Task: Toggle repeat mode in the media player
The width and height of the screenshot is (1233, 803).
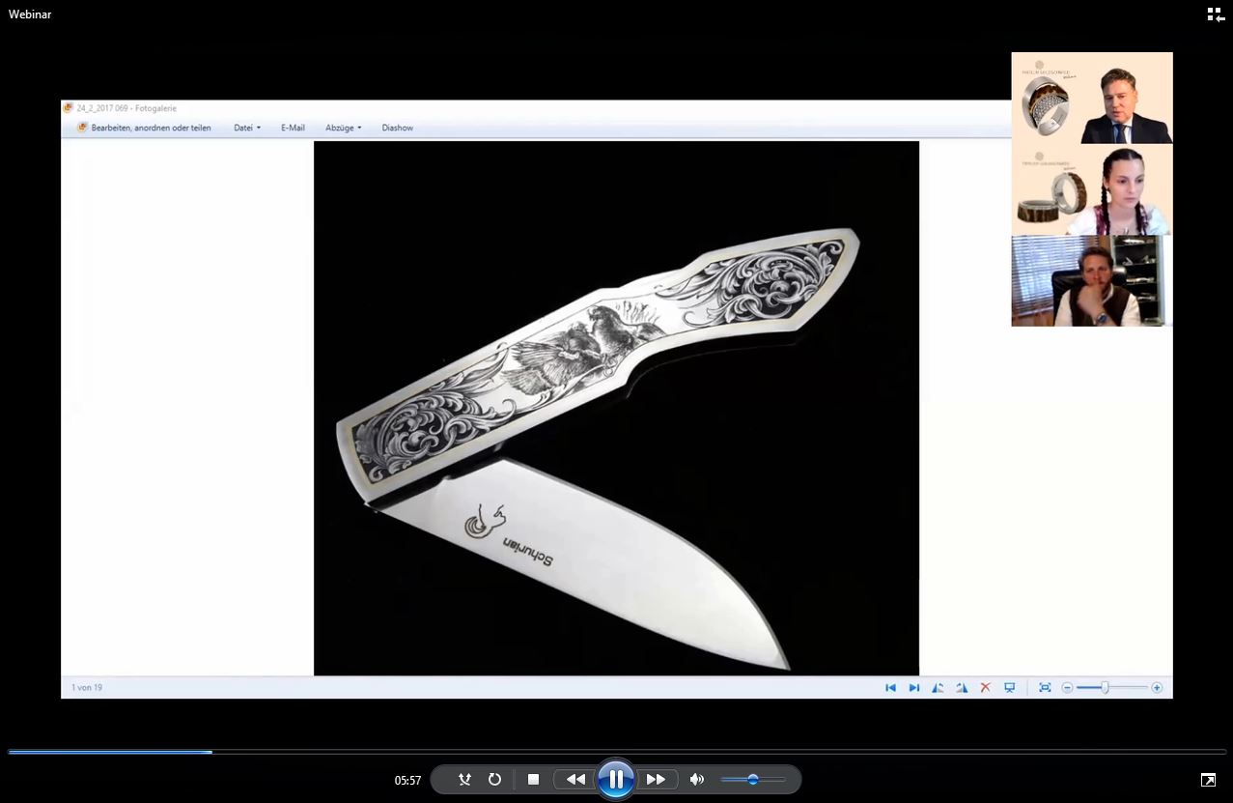Action: (x=494, y=779)
